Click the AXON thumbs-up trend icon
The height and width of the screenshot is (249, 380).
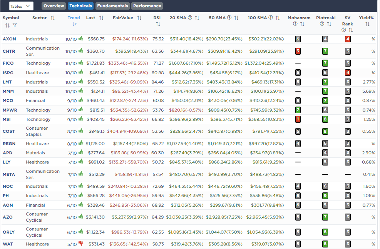point(81,38)
